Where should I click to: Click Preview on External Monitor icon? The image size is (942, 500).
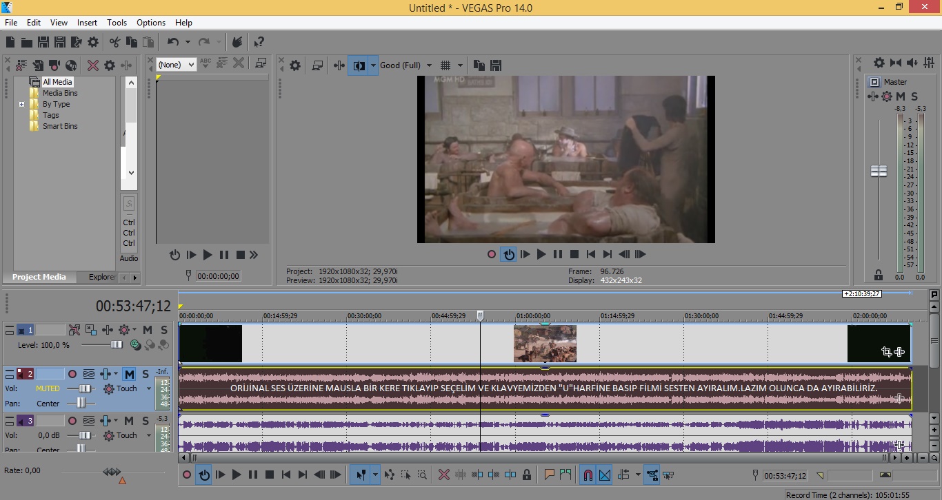(317, 65)
